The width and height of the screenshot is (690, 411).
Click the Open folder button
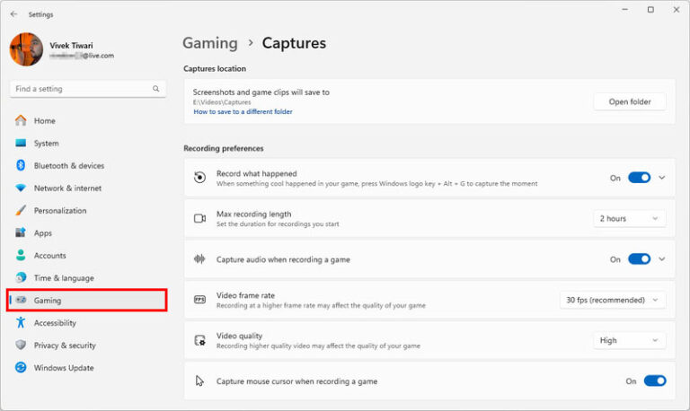click(x=629, y=101)
